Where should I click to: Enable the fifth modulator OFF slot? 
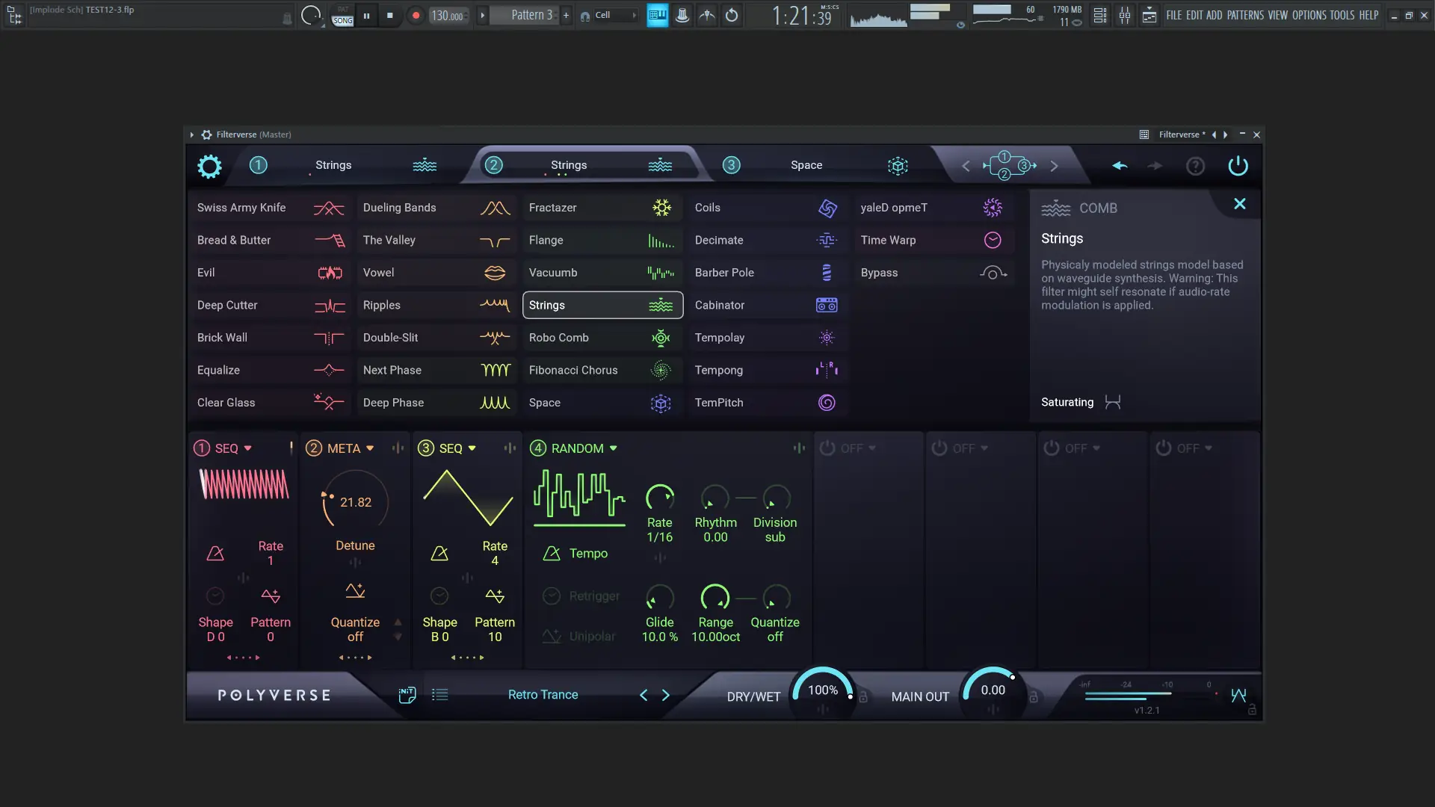(x=827, y=448)
